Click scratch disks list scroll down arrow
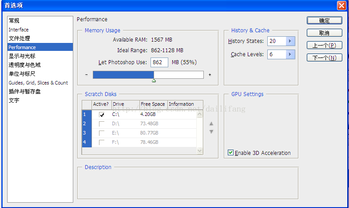The height and width of the screenshot is (208, 349). (200, 150)
